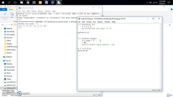The width and height of the screenshot is (173, 97).
Task: Open the Quick Access Toolbar customize dropdown
Action: (x=10, y=7)
